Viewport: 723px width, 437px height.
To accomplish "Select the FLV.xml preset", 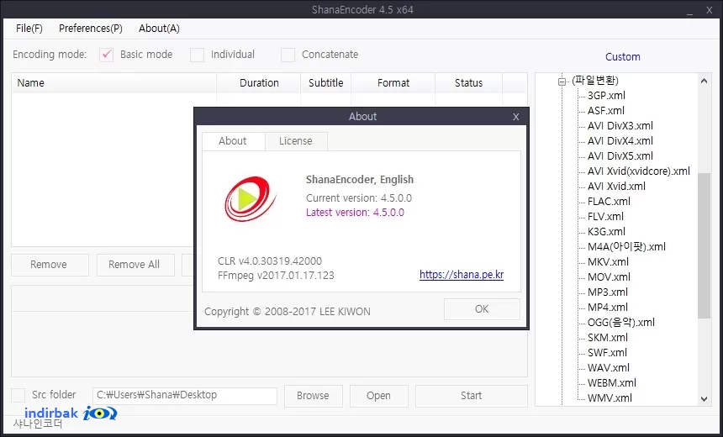I will pos(605,217).
